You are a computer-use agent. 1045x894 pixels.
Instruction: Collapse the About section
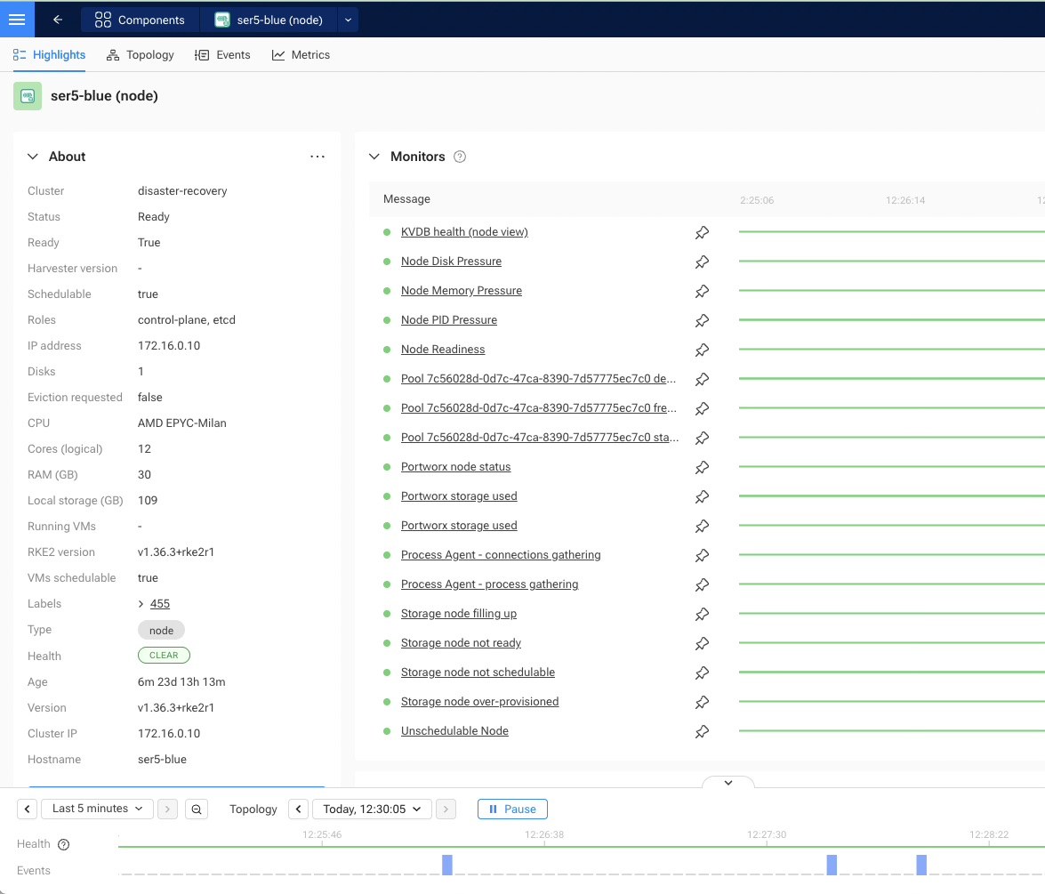[33, 157]
